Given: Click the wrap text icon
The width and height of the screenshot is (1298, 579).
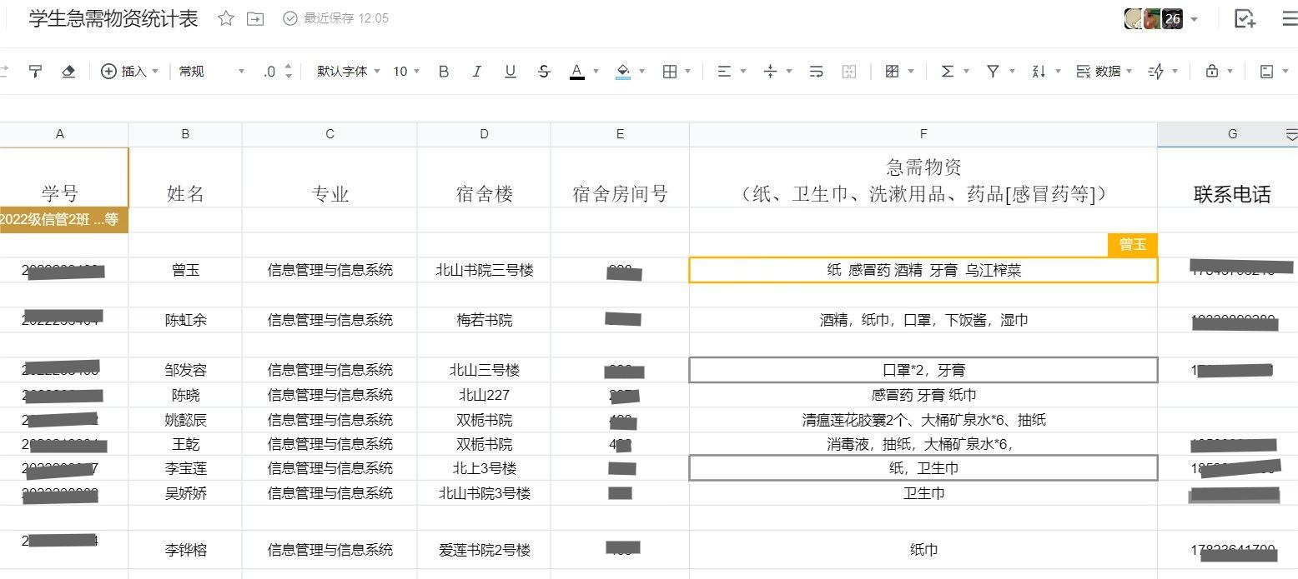Looking at the screenshot, I should (x=817, y=72).
